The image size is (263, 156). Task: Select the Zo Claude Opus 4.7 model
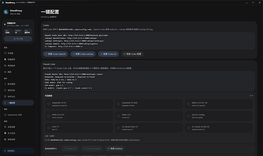click(x=149, y=128)
